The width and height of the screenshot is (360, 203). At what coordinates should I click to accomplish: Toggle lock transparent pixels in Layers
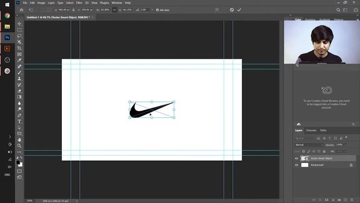(304, 152)
